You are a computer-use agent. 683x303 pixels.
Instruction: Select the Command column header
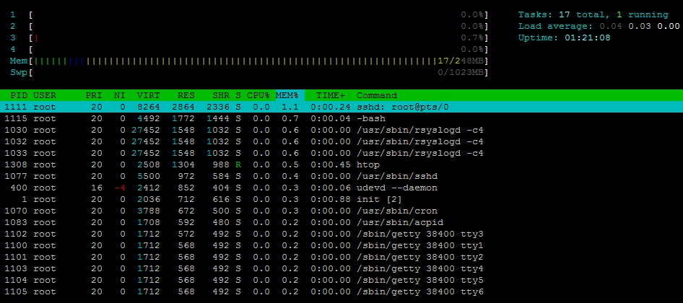pos(377,95)
